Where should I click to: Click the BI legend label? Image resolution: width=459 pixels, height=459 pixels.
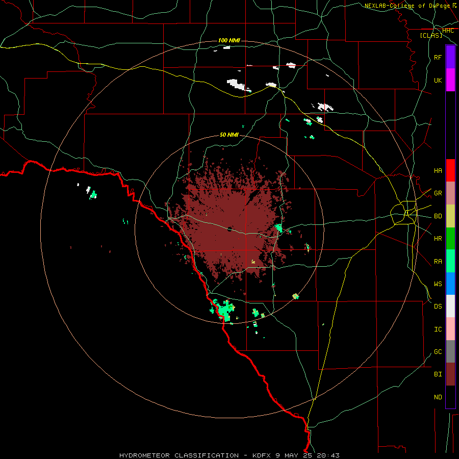tap(438, 374)
